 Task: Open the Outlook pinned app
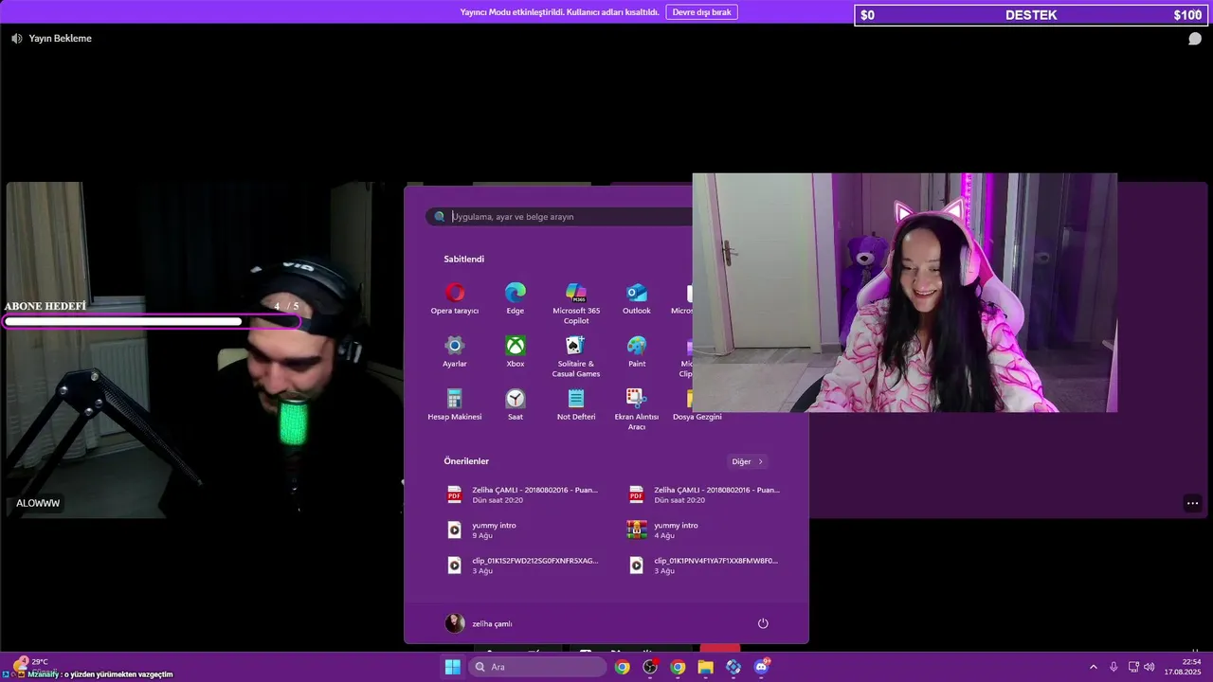coord(637,298)
